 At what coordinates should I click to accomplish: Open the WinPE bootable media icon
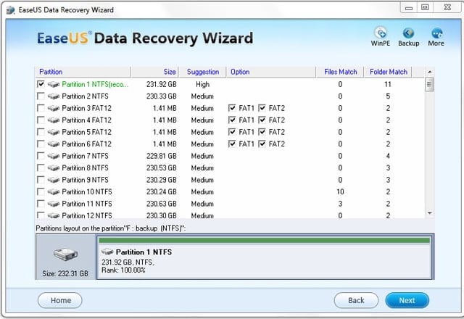coord(381,33)
